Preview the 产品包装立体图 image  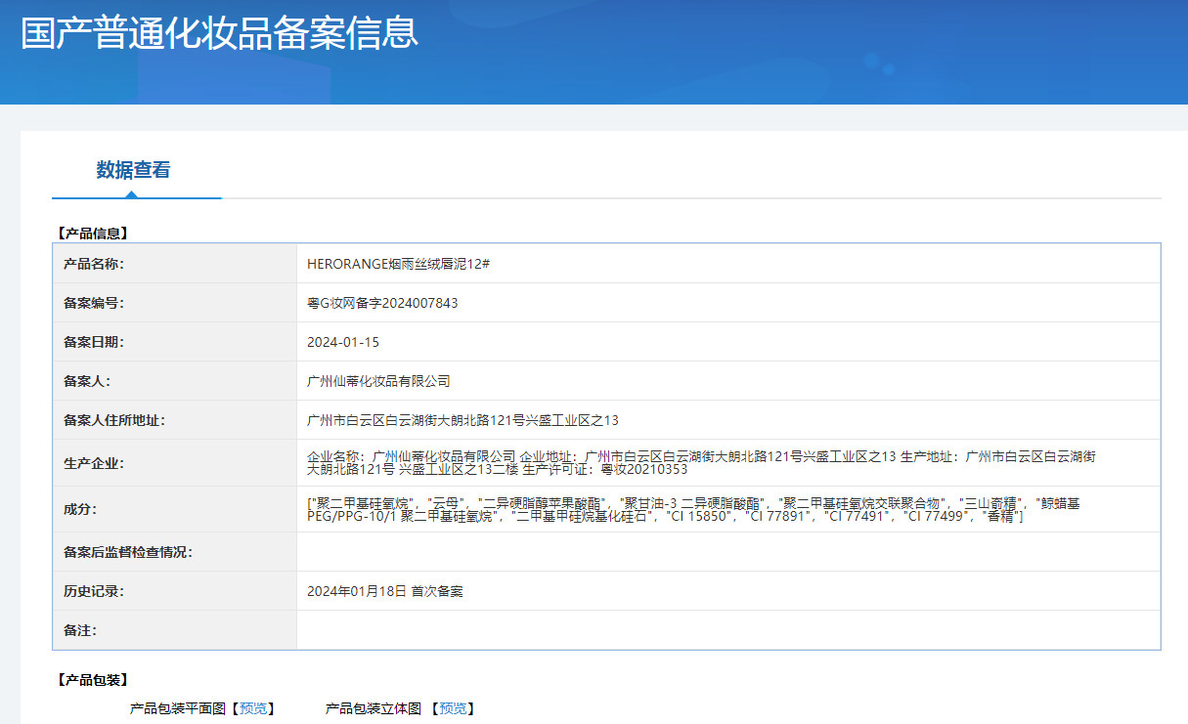(452, 708)
